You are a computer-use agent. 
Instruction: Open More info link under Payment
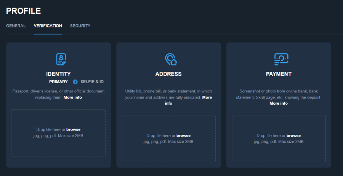pyautogui.click(x=279, y=103)
